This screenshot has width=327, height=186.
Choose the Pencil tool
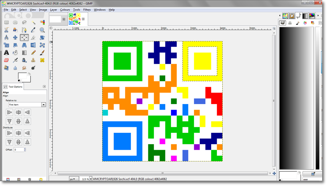click(x=33, y=53)
